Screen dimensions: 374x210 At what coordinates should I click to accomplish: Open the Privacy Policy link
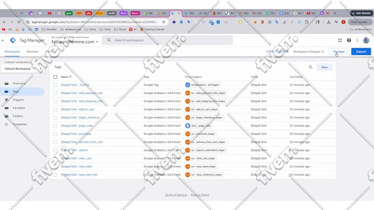200,195
